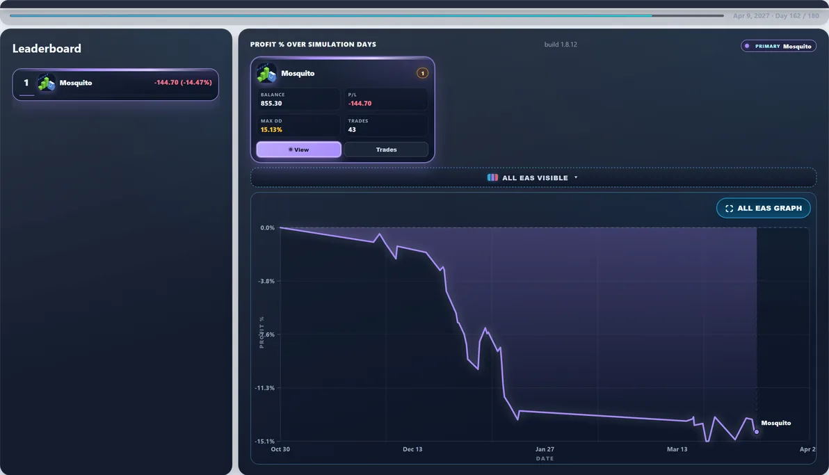Expand the ALL EAS VISIBLE dropdown
Image resolution: width=829 pixels, height=475 pixels.
pyautogui.click(x=533, y=178)
